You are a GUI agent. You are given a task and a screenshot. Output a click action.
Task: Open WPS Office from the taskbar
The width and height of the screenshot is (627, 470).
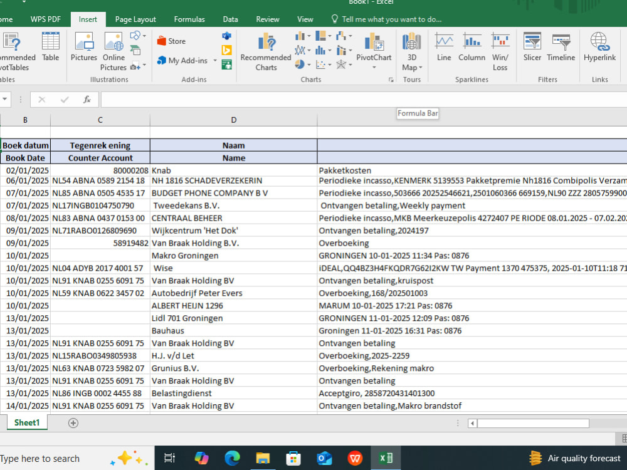tap(355, 458)
